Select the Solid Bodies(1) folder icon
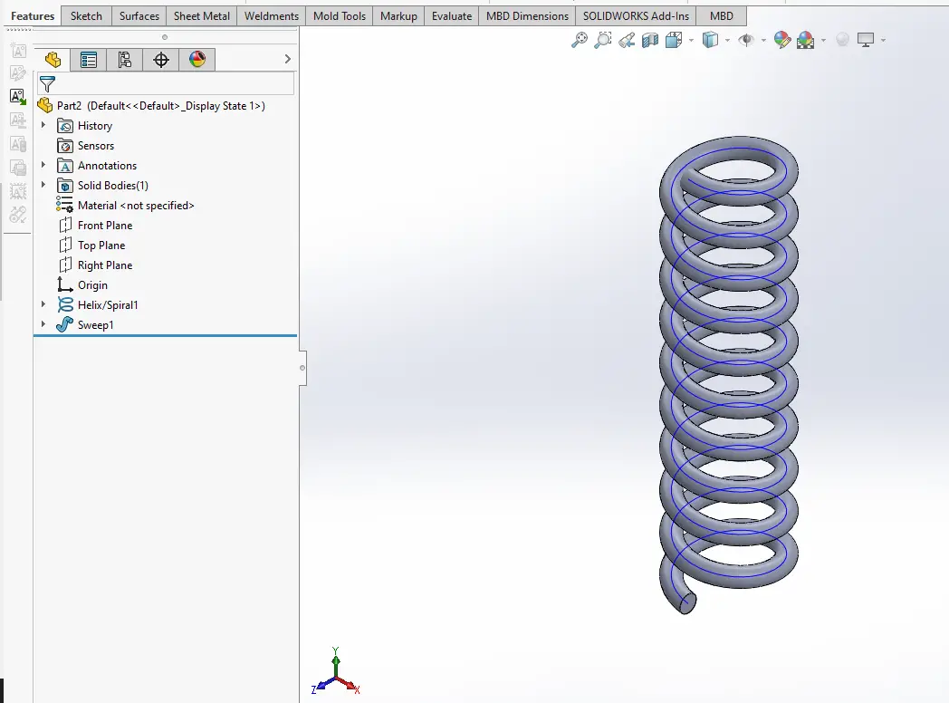 point(65,186)
